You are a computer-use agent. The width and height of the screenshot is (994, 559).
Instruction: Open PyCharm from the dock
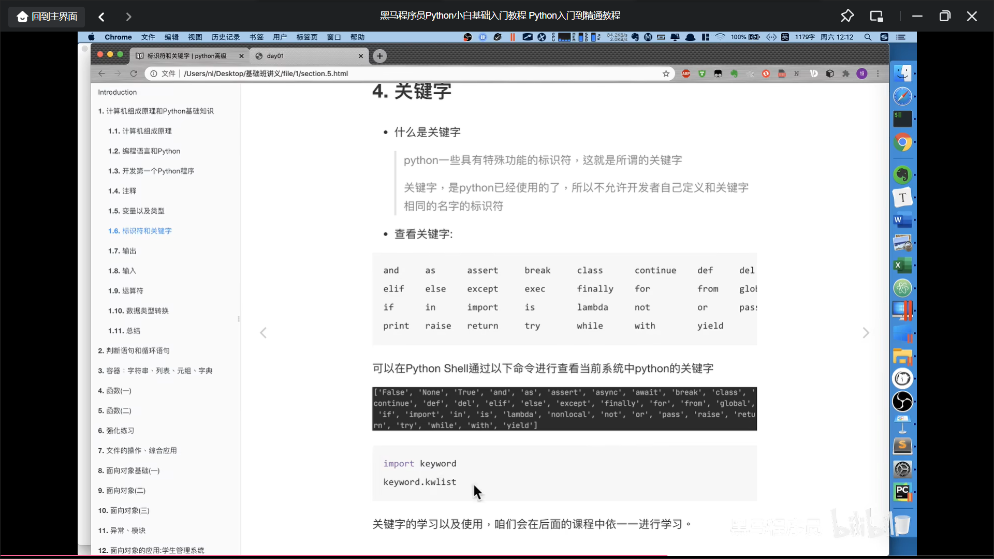(902, 492)
